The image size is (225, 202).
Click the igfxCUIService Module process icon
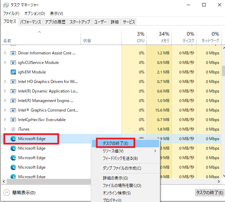click(x=13, y=63)
